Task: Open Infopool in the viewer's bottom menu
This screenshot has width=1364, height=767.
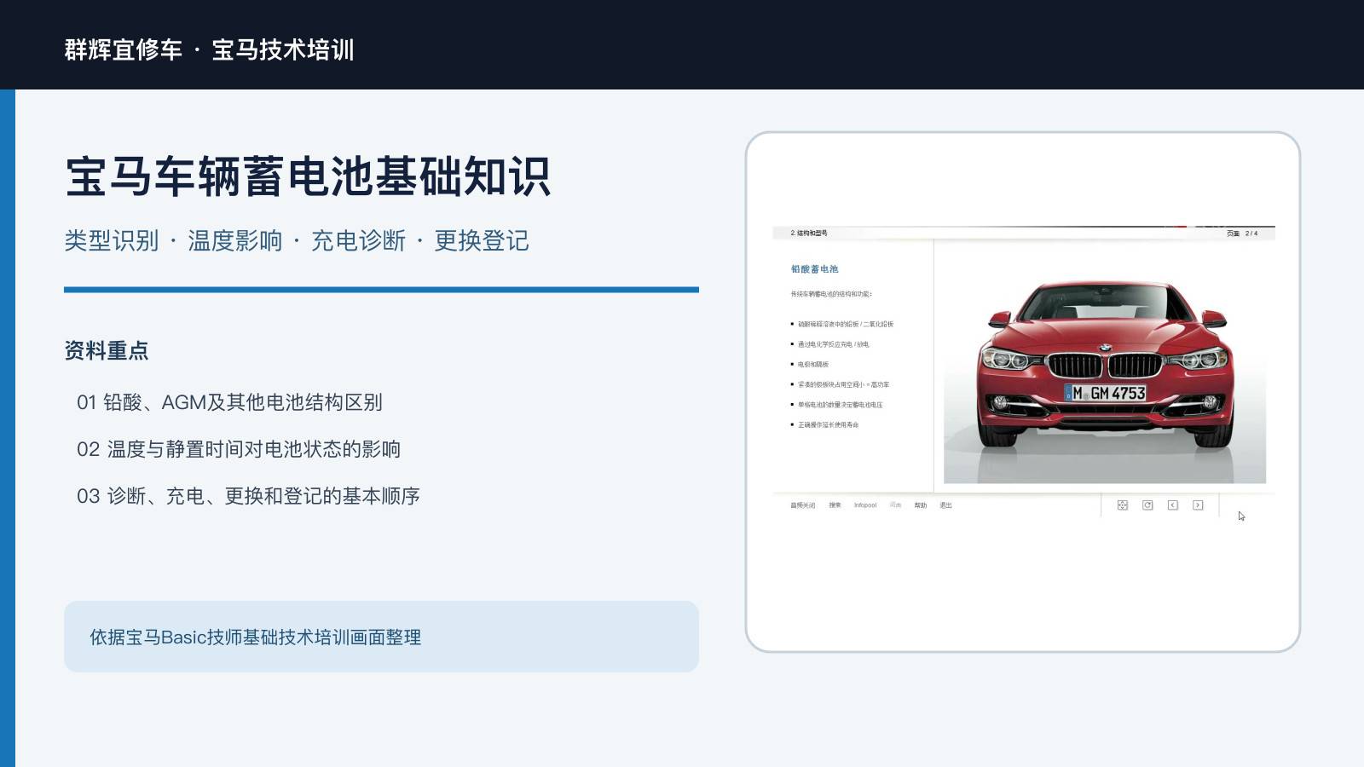Action: [x=865, y=505]
